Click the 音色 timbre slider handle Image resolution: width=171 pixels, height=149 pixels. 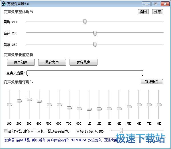(x=95, y=33)
